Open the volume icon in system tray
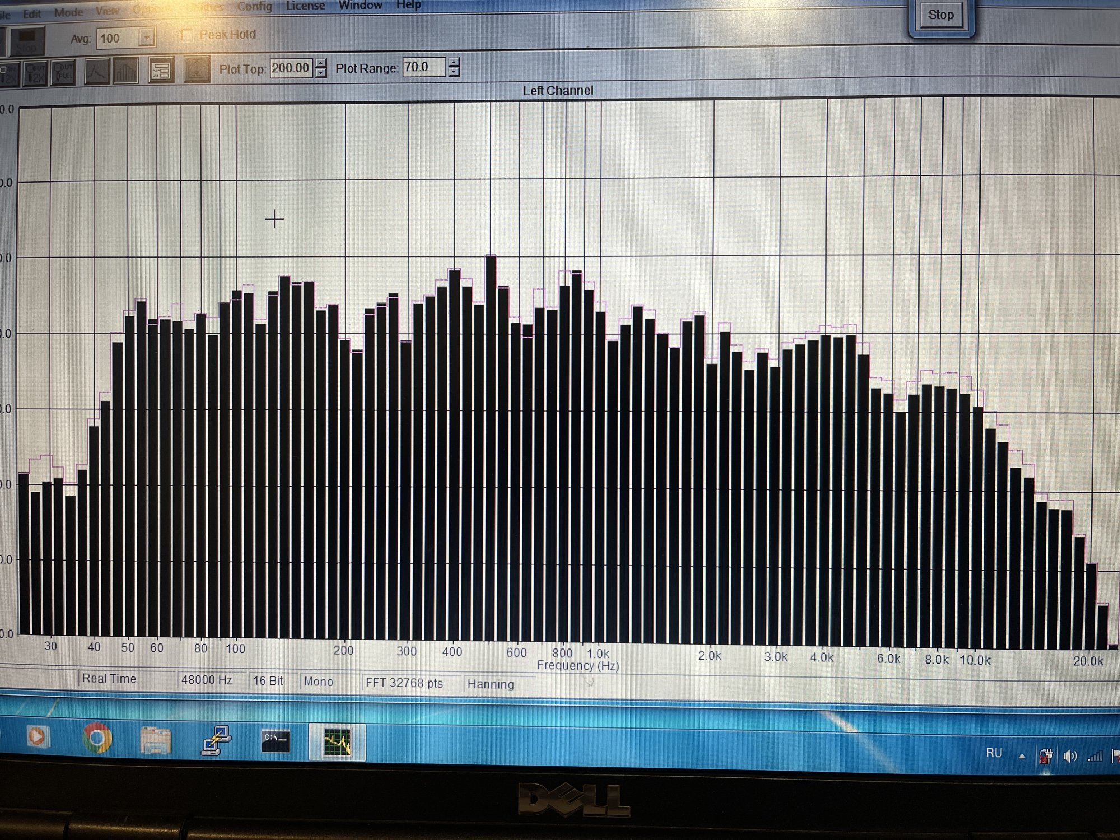 tap(1070, 757)
